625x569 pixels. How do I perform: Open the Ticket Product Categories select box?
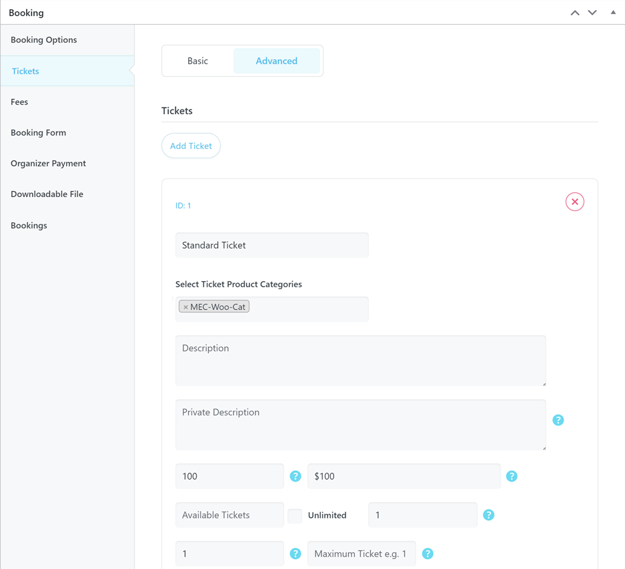(x=272, y=309)
